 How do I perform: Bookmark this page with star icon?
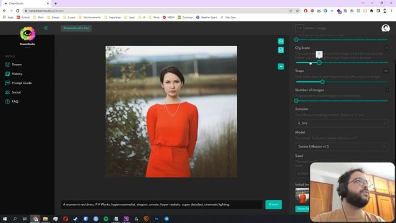pos(297,11)
